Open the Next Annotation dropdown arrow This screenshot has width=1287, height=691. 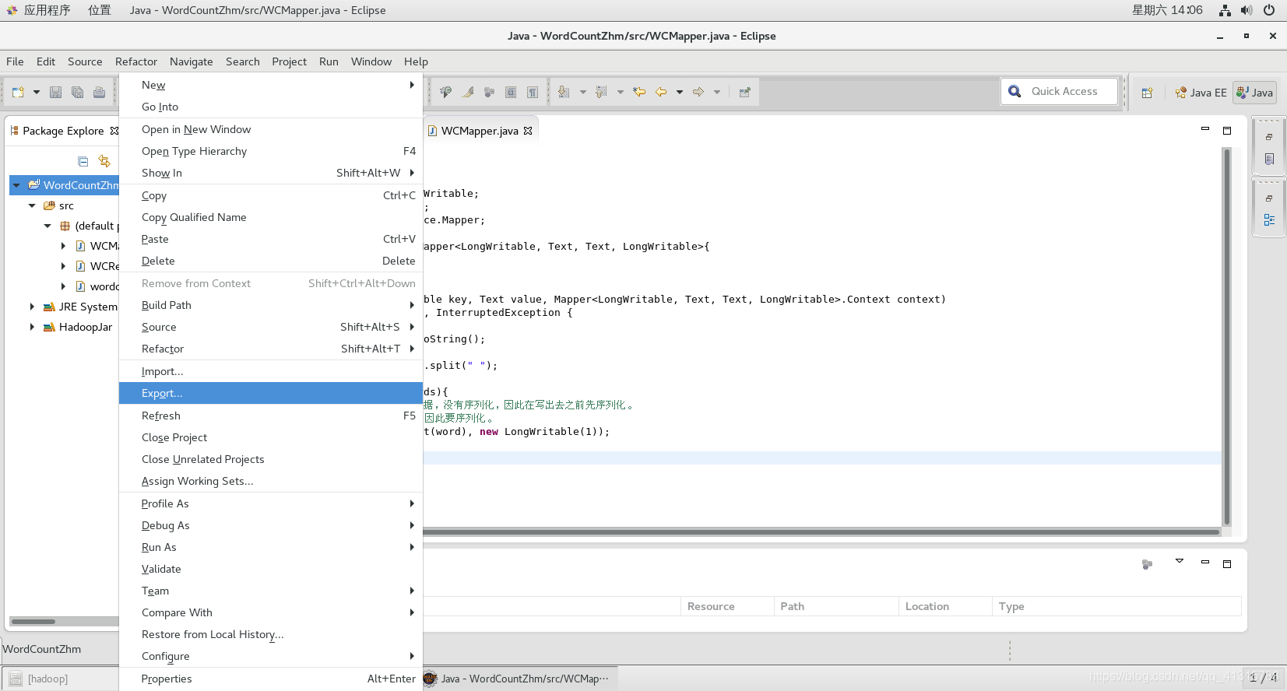pyautogui.click(x=582, y=92)
